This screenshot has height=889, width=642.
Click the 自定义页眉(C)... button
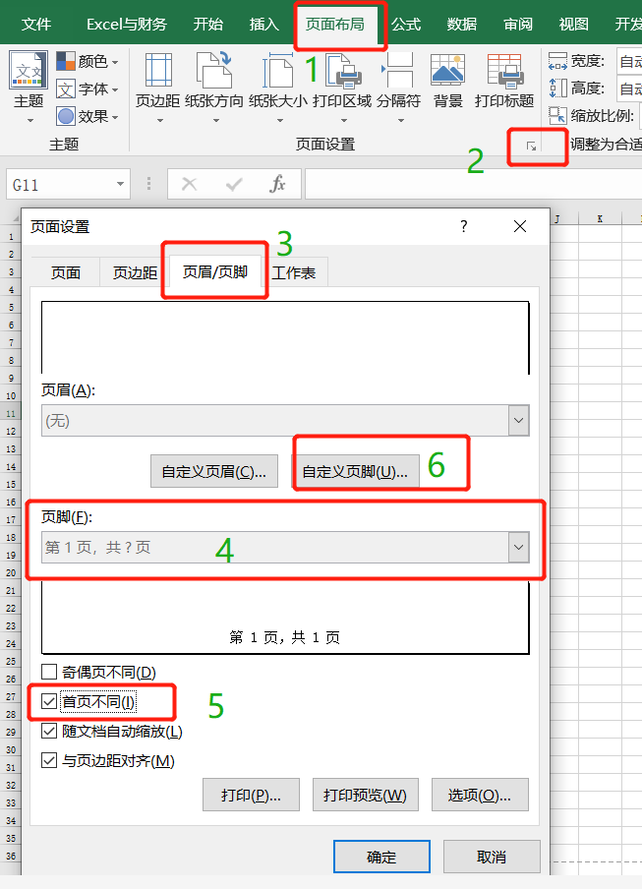coord(214,471)
